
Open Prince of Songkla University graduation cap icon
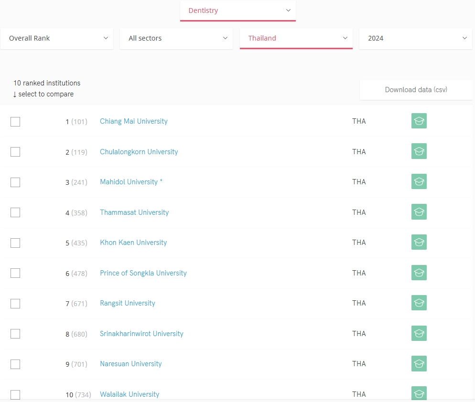pos(419,273)
